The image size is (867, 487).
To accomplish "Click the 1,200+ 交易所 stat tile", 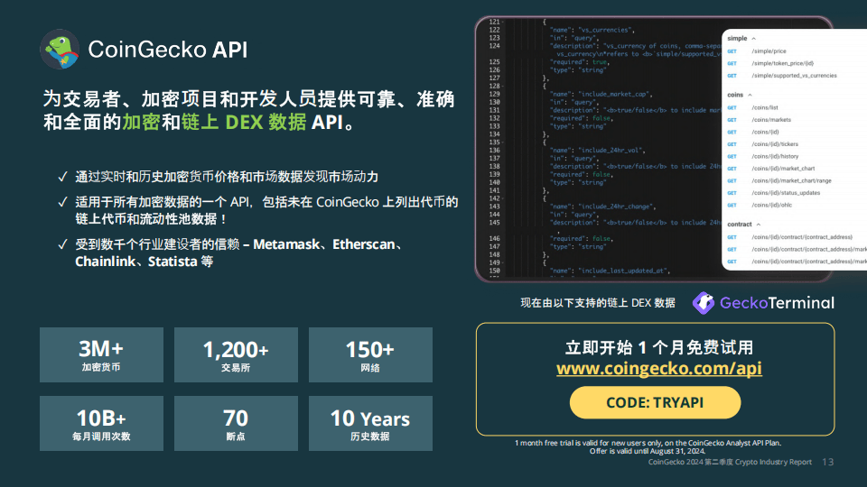I will point(236,354).
